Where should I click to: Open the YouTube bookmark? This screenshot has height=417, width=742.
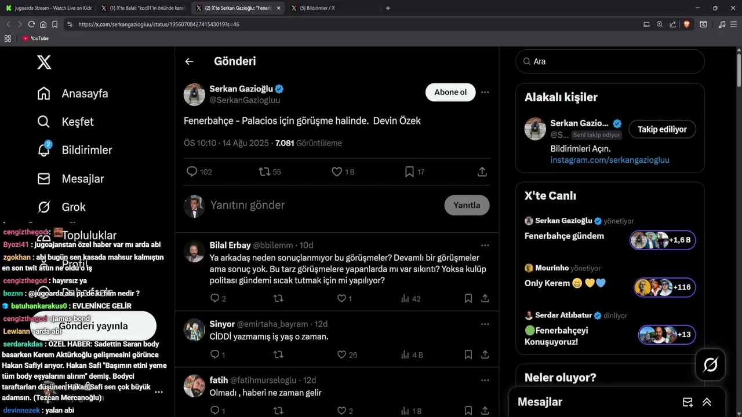pos(35,38)
